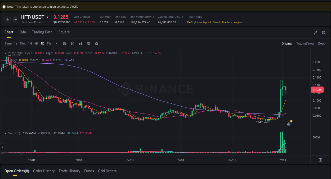Click the yellow order marker on the chart
Viewport: 331px width, 179px height.
click(x=291, y=121)
